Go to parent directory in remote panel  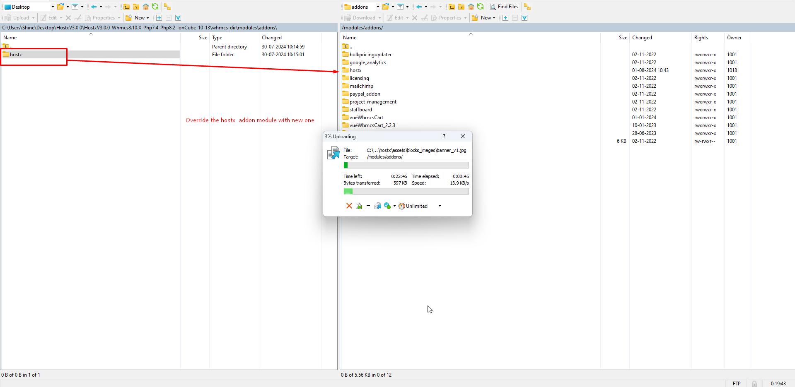pyautogui.click(x=452, y=7)
